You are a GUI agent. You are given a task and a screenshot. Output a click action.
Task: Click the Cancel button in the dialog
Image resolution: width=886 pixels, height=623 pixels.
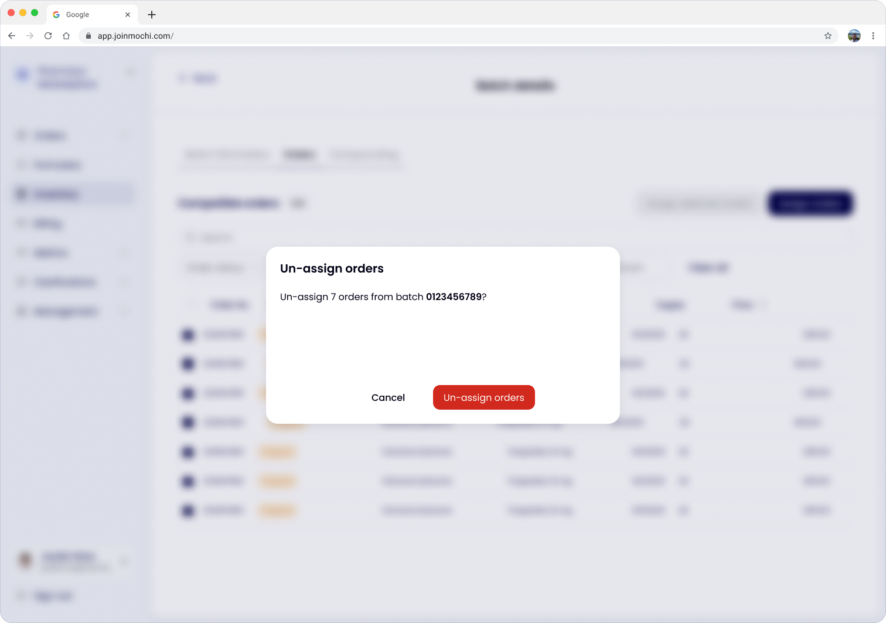388,397
